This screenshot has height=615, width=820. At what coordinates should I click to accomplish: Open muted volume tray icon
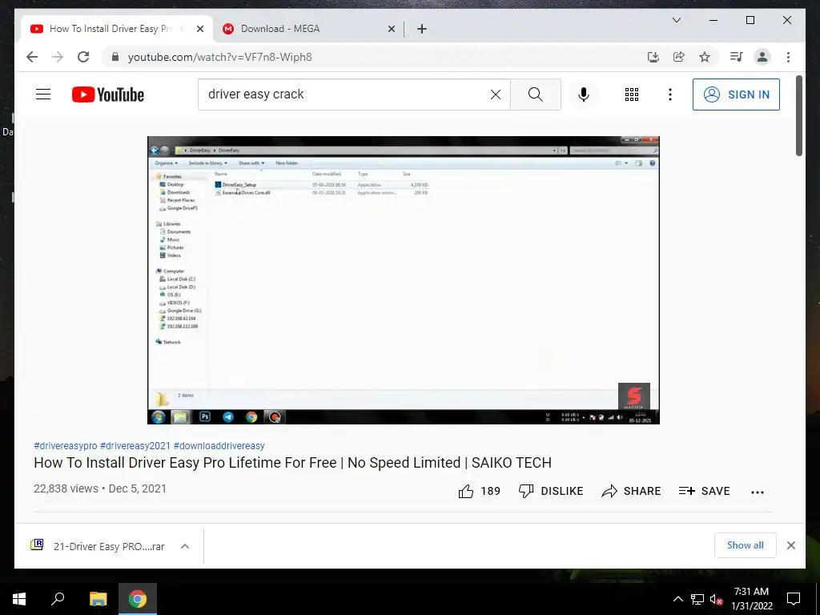click(716, 599)
